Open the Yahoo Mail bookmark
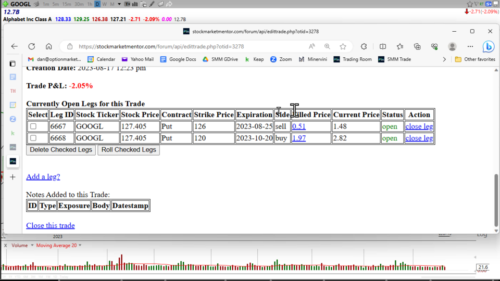This screenshot has height=281, width=500. point(137,59)
